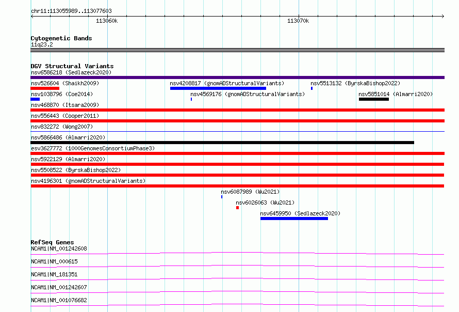Screen dimensions: 459x312
Task: Click the nsv5508522 (ByrskaBishop2022) label
Action: pos(76,170)
